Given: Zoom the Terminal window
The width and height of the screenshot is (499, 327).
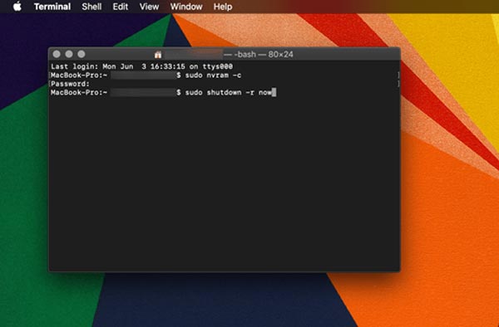Looking at the screenshot, I should click(x=82, y=54).
